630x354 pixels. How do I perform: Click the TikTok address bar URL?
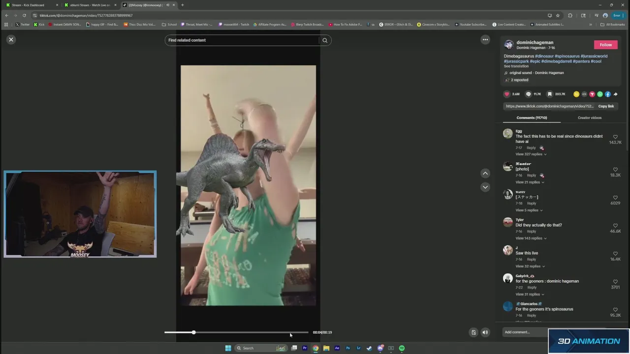click(86, 15)
